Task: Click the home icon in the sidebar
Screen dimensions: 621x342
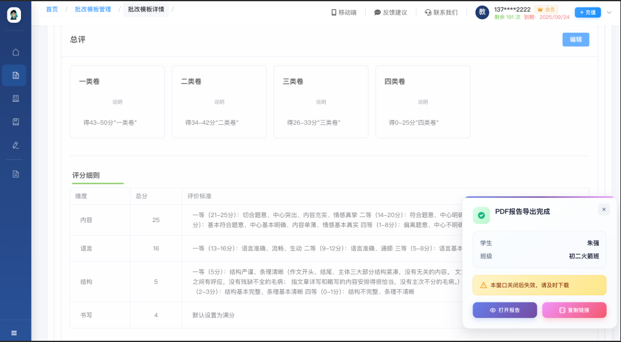Action: [x=15, y=52]
